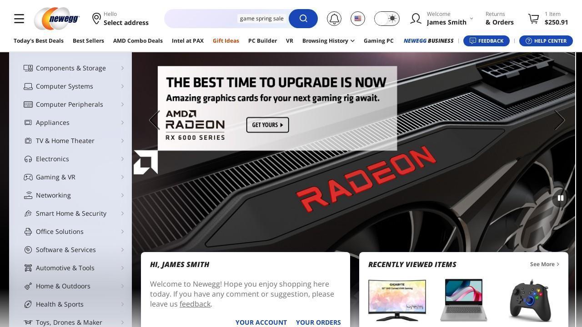Go to the previous carousel slide
The height and width of the screenshot is (327, 582).
155,120
